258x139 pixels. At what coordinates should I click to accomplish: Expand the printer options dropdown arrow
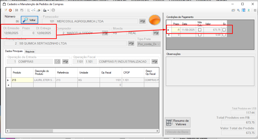[x=48, y=10]
